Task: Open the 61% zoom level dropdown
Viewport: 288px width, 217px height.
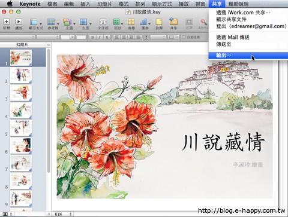Action: click(x=63, y=214)
